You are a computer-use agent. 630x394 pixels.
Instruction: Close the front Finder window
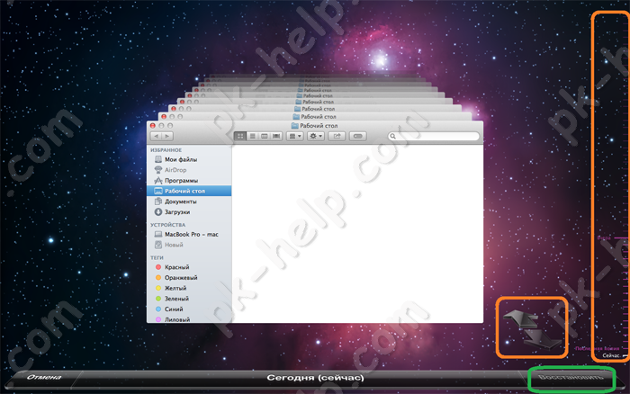point(153,126)
